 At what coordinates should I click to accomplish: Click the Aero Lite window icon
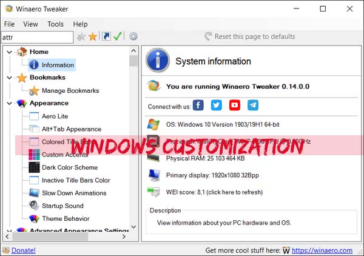[x=34, y=116]
